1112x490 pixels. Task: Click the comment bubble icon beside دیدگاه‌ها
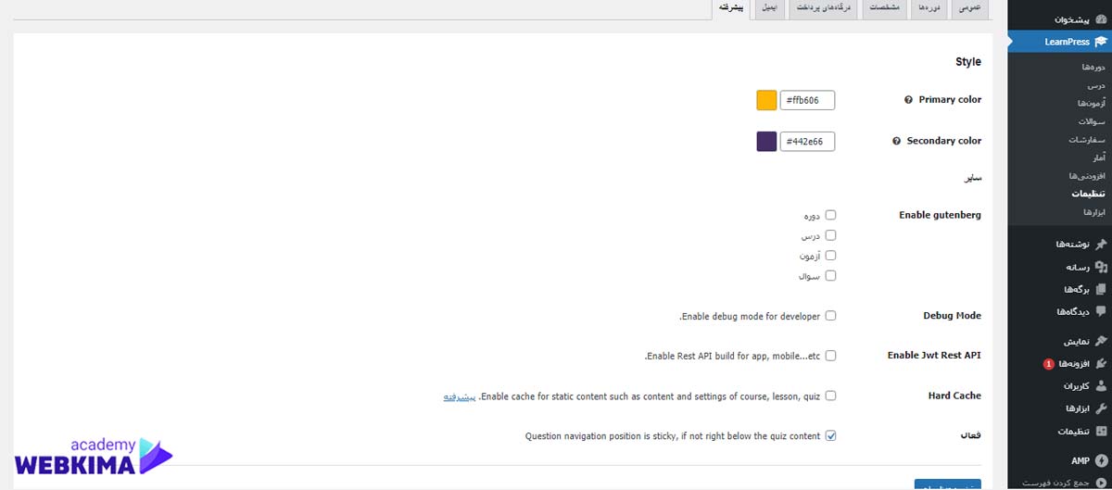point(1100,311)
